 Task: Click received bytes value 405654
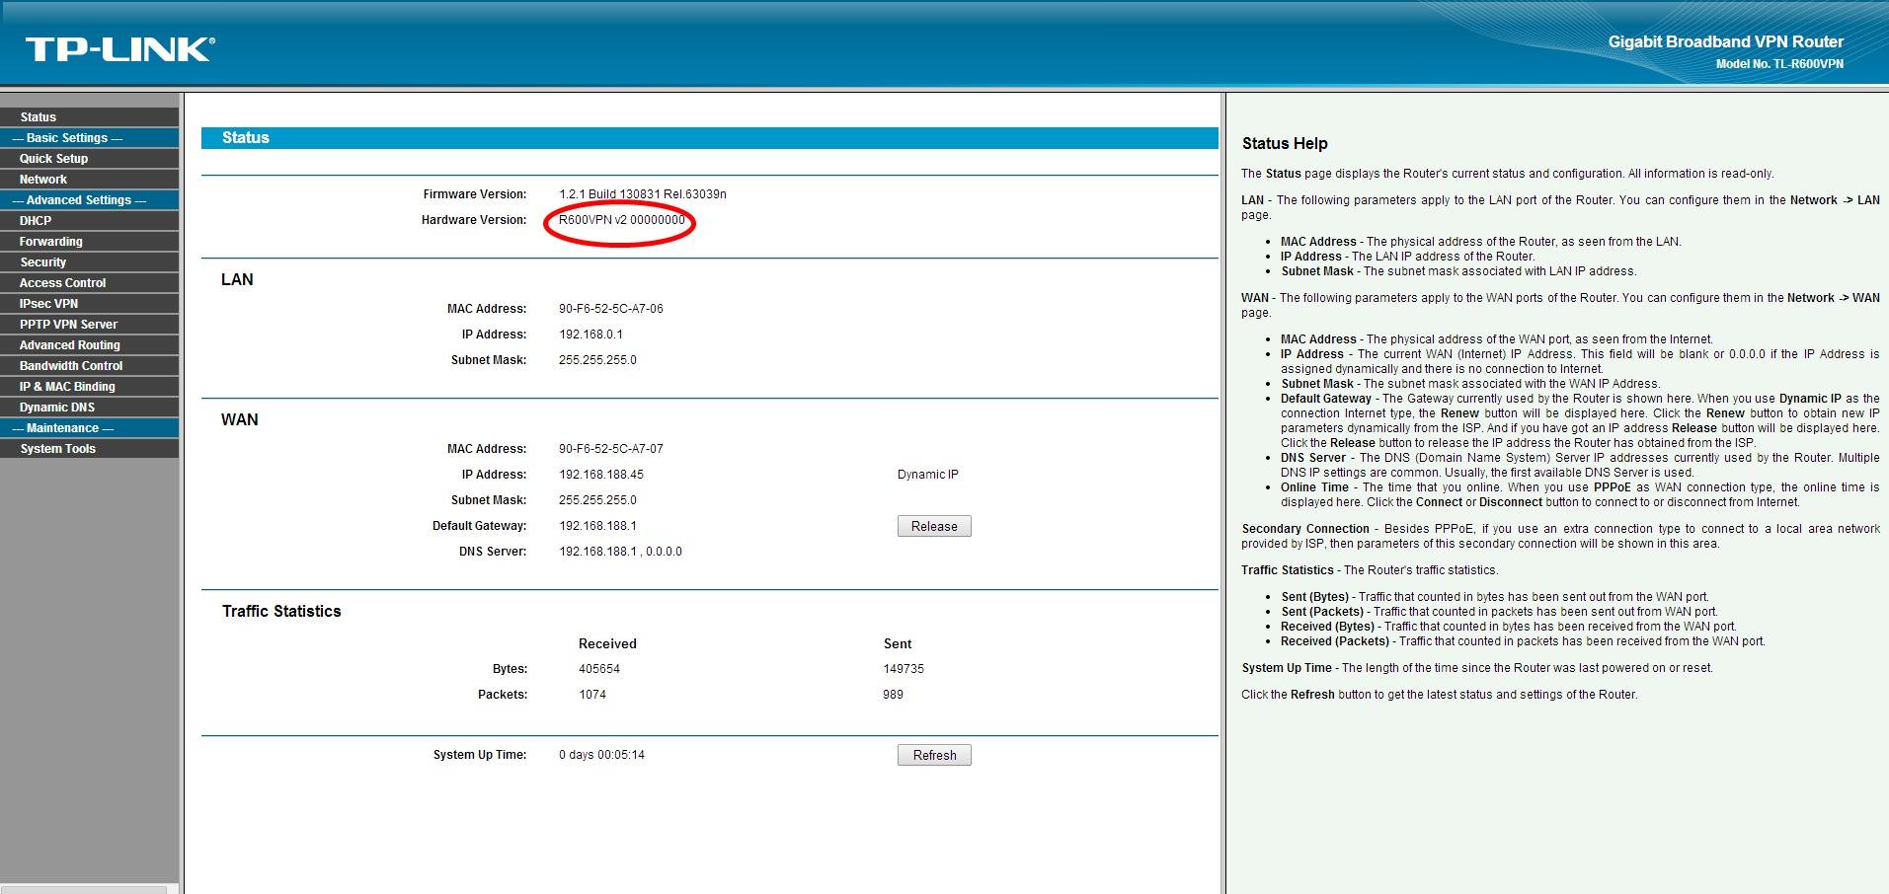pos(599,669)
